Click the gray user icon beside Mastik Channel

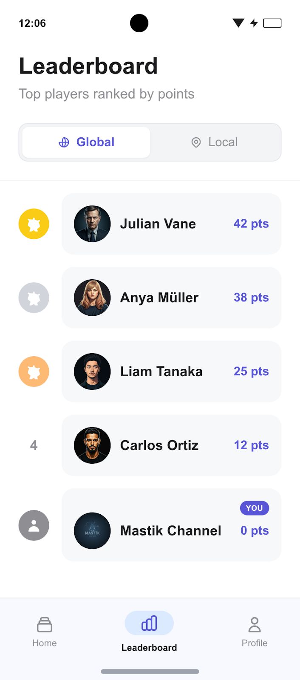[x=34, y=525]
